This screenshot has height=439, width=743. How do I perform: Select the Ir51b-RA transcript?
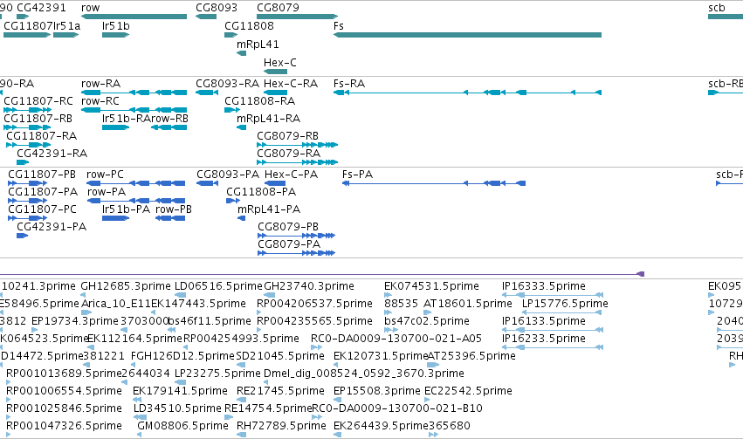(115, 127)
